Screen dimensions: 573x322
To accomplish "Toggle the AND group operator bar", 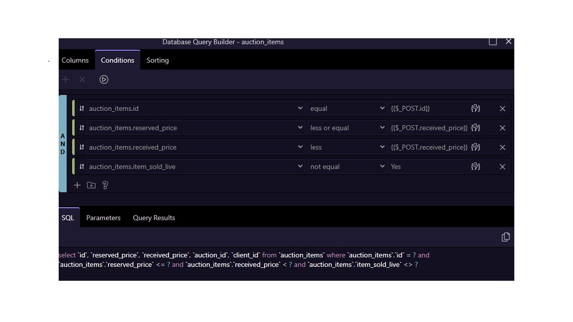I will click(63, 144).
